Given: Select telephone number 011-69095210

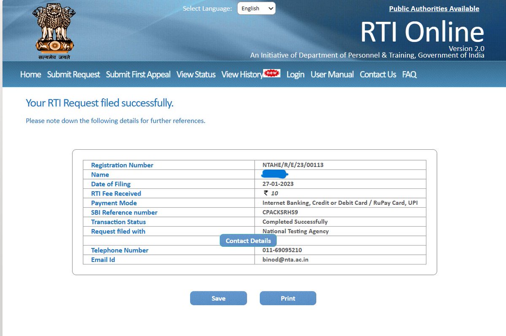Looking at the screenshot, I should (282, 250).
